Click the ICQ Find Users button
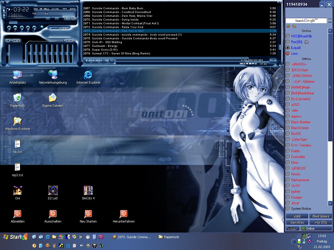The height and width of the screenshot is (250, 334). click(x=320, y=216)
